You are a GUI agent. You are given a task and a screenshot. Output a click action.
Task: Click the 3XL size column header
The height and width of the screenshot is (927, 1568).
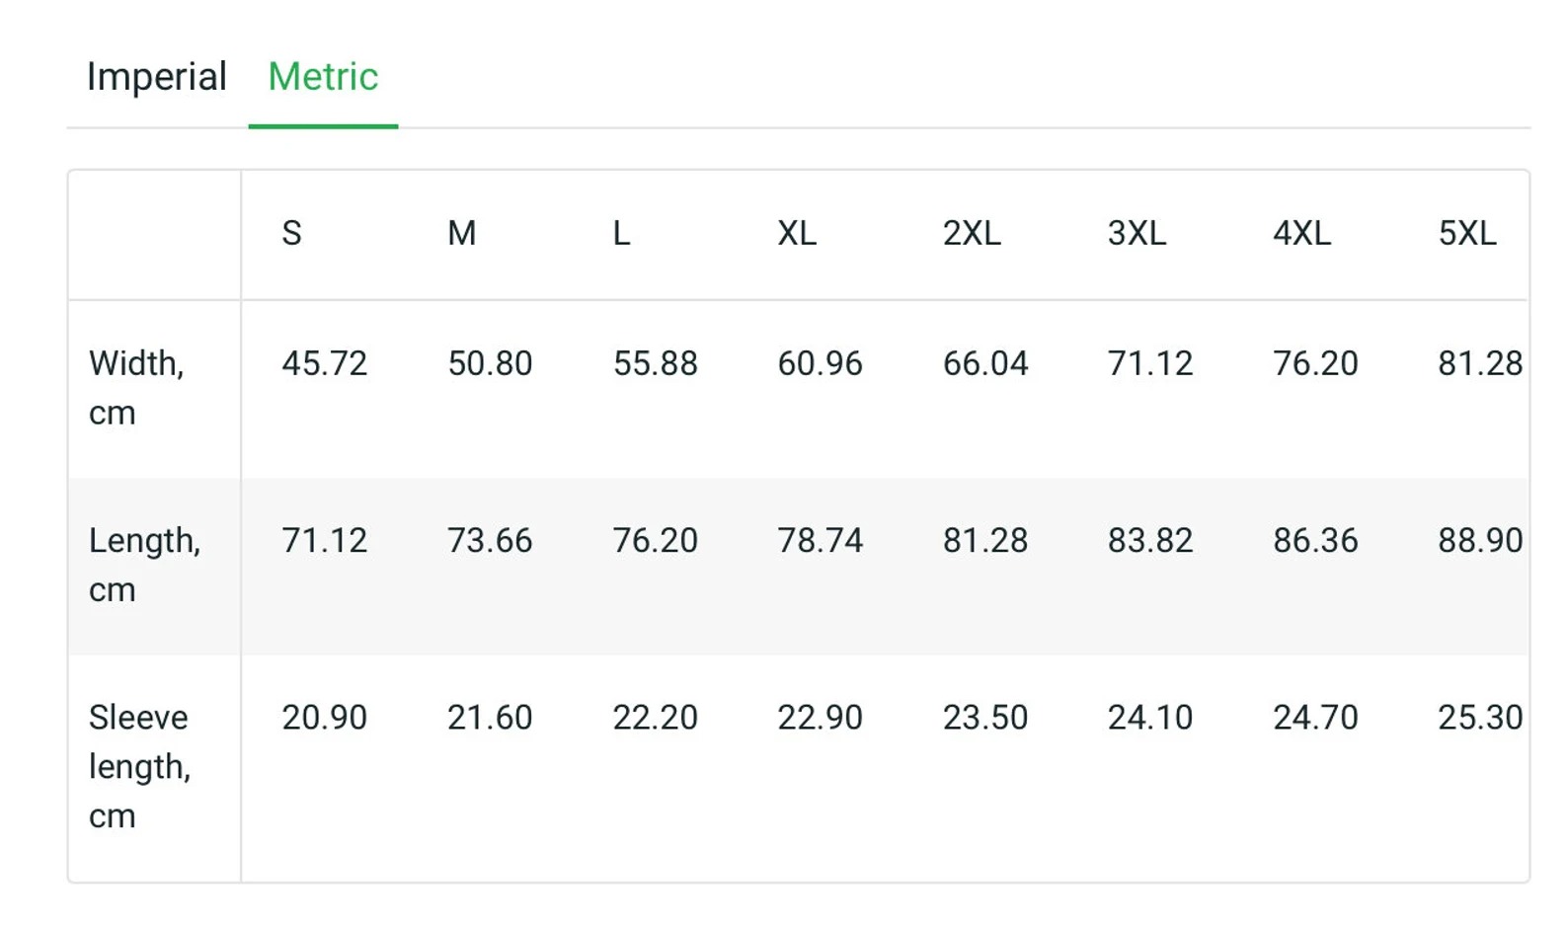(1137, 234)
